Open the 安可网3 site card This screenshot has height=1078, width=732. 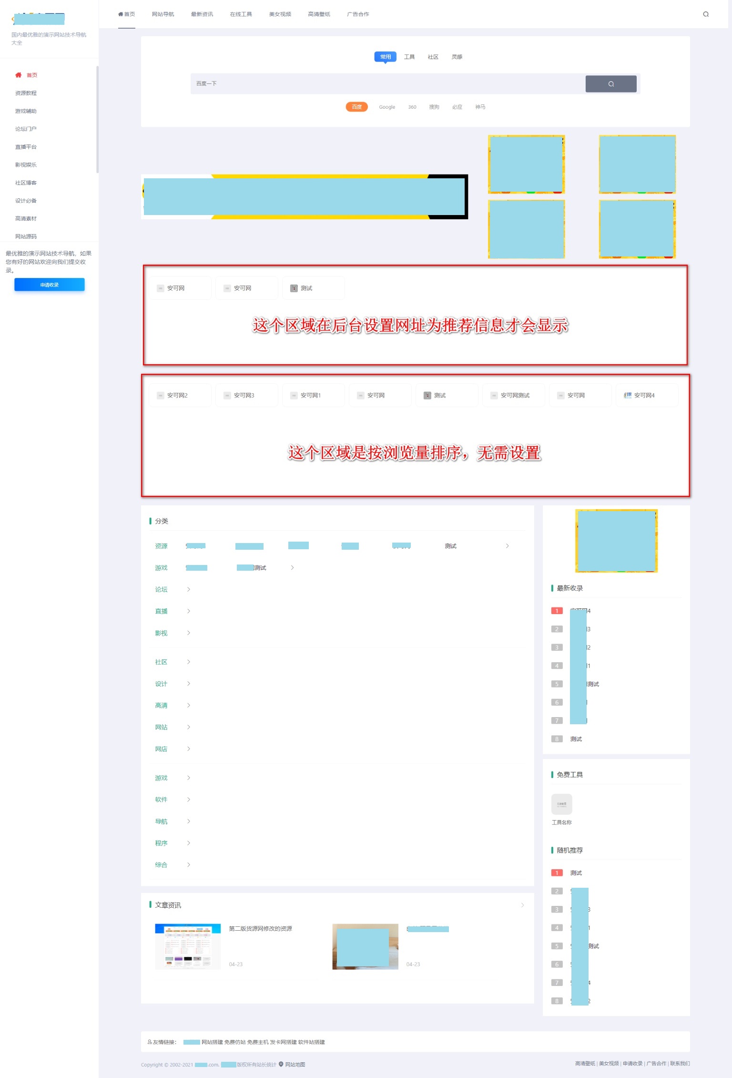(x=247, y=395)
